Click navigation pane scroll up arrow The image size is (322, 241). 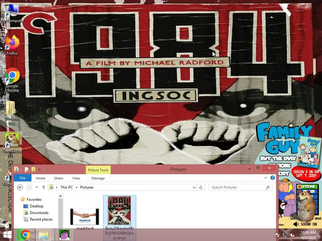(x=60, y=196)
